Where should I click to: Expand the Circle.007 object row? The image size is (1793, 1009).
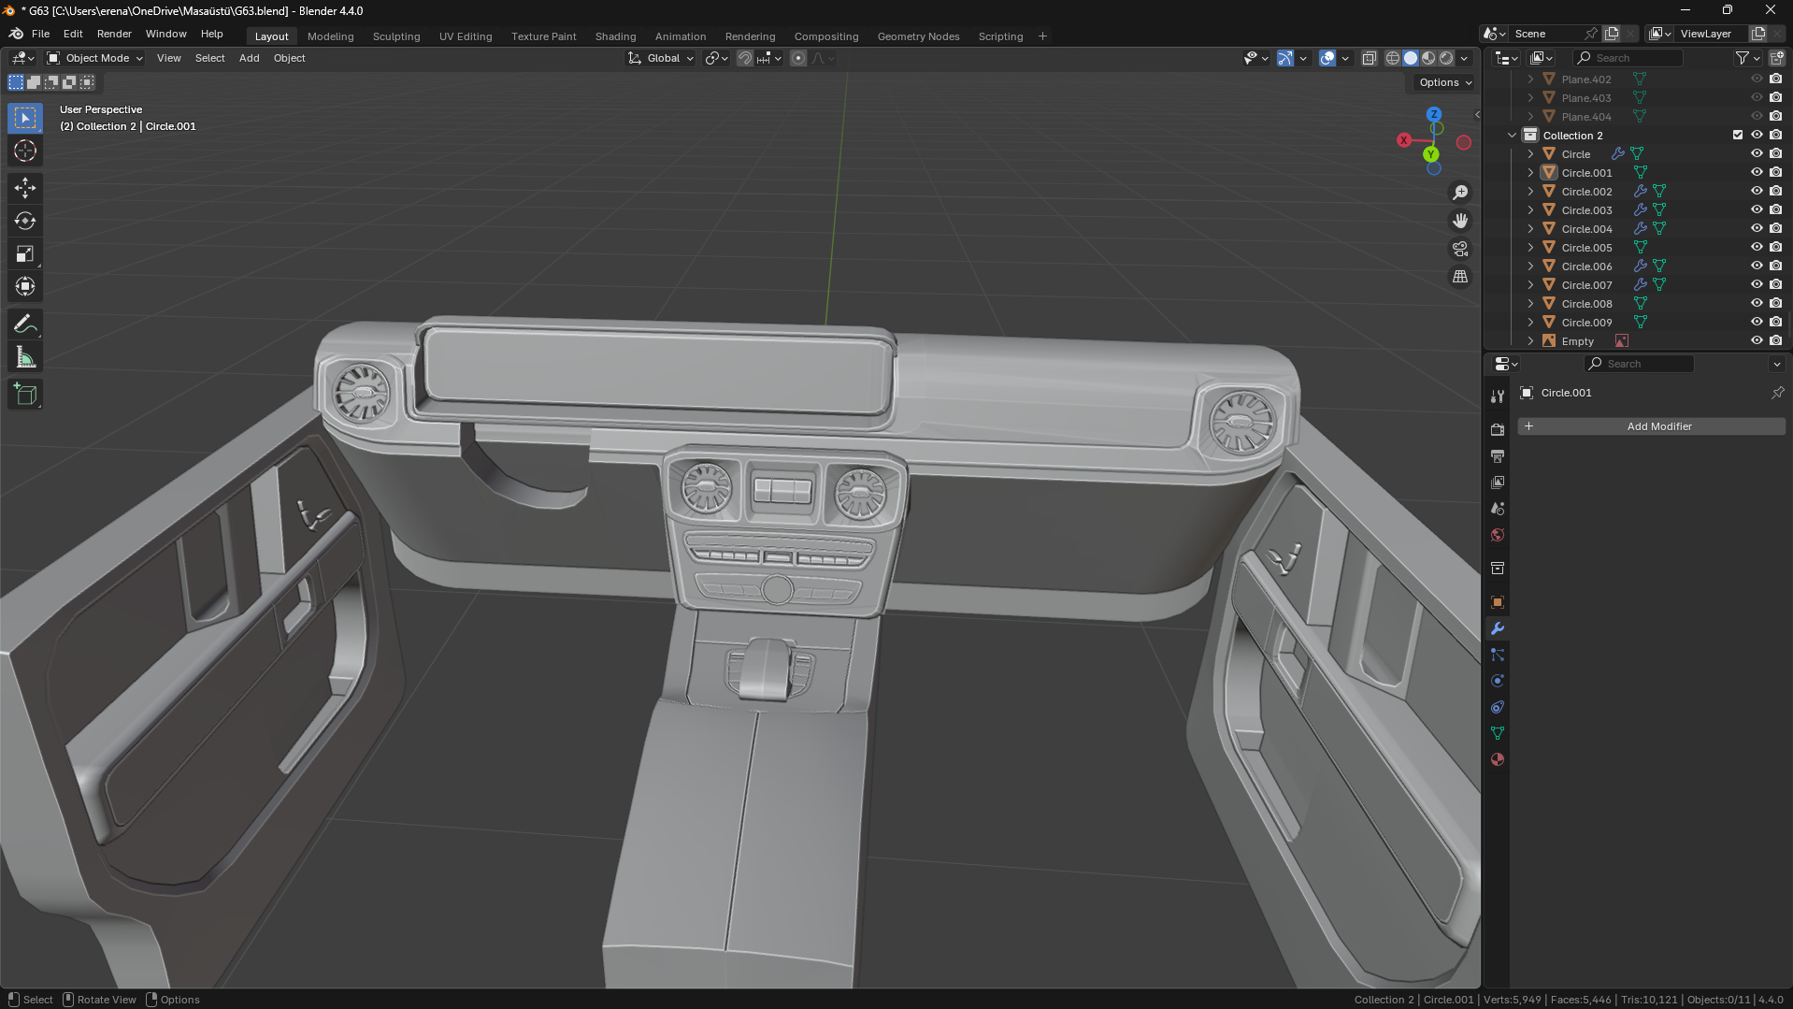[x=1530, y=284]
